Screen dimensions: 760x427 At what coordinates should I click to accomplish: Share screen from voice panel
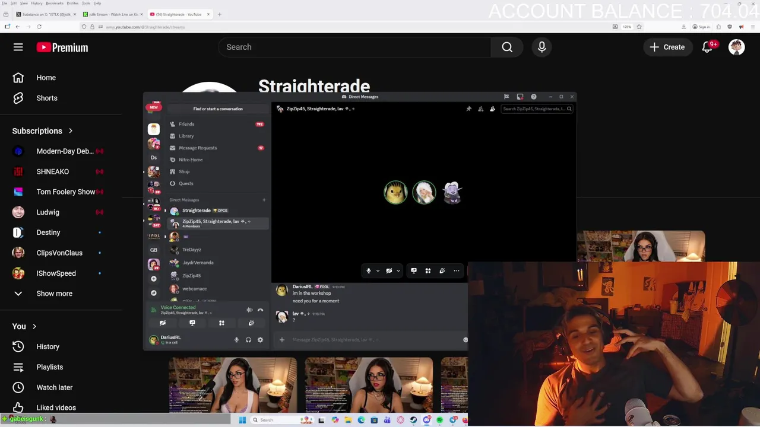192,323
